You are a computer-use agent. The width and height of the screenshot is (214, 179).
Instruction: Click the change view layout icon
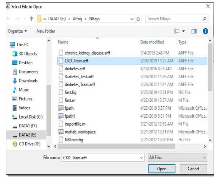pos(177,31)
